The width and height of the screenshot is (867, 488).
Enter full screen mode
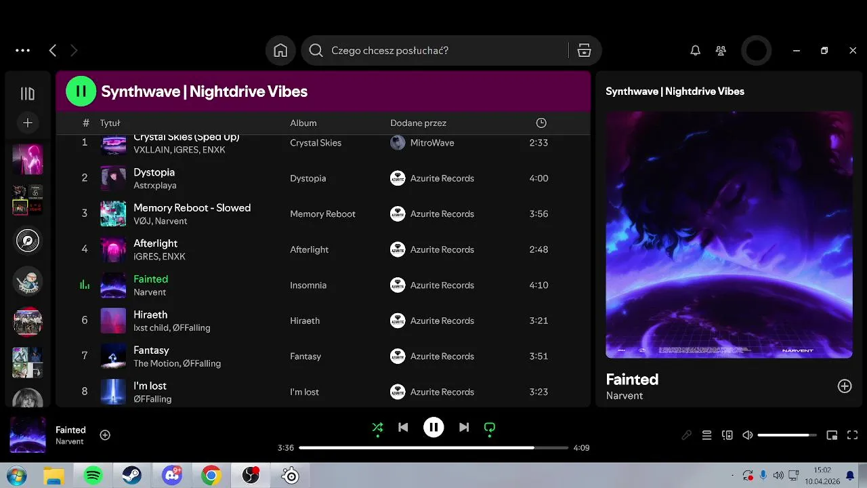[x=853, y=435]
